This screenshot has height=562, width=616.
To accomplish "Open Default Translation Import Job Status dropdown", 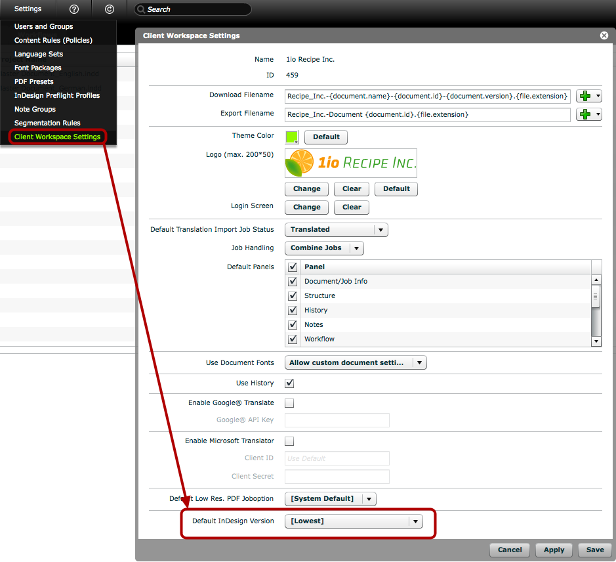I will [x=337, y=230].
